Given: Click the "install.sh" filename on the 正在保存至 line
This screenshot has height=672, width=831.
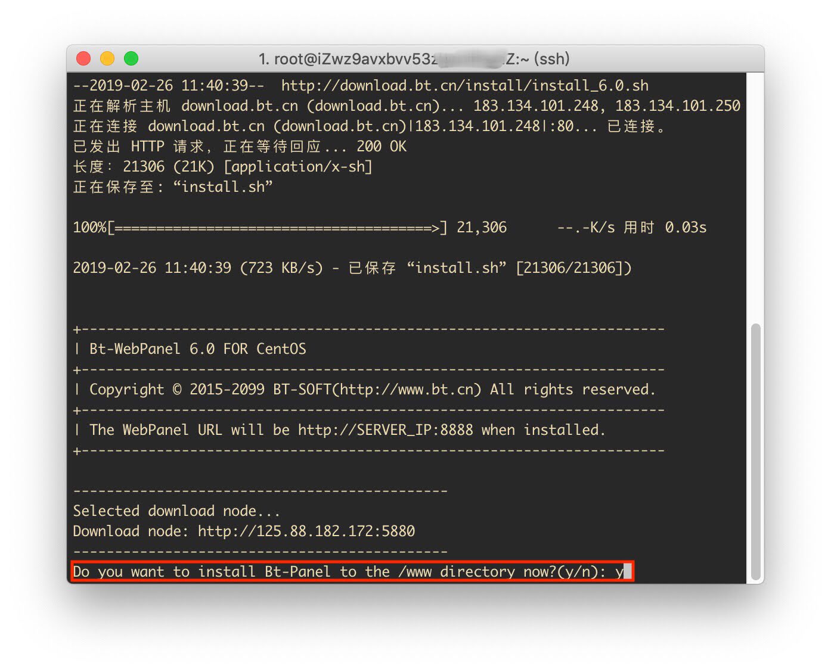Looking at the screenshot, I should [223, 187].
